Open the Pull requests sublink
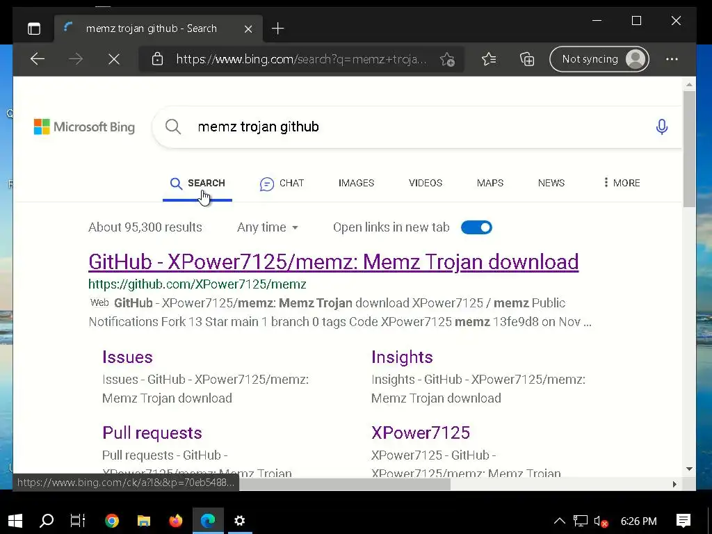Screen dimensions: 712x534 tap(152, 432)
